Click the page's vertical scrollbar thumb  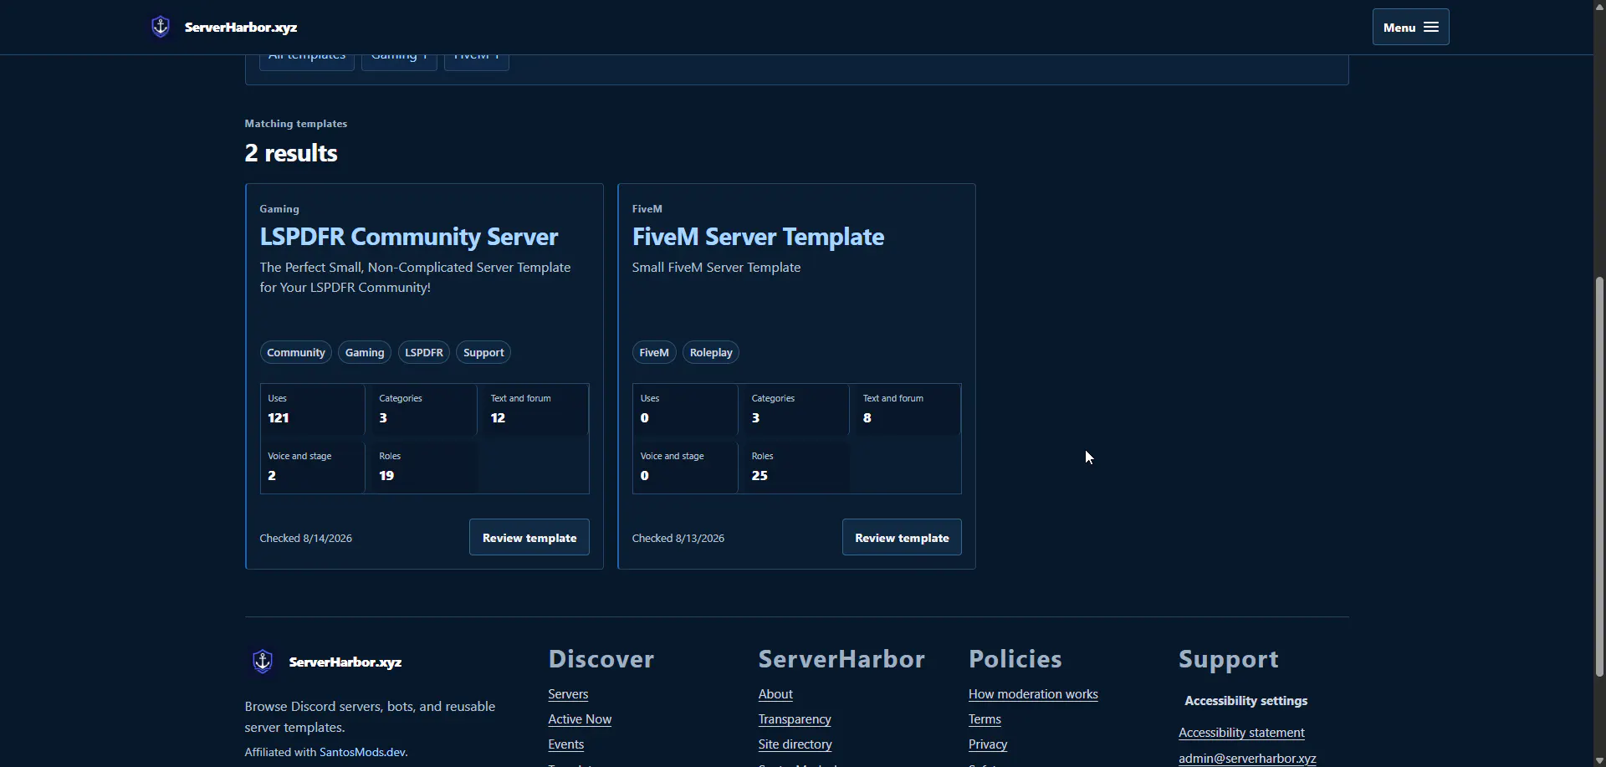pos(1599,477)
